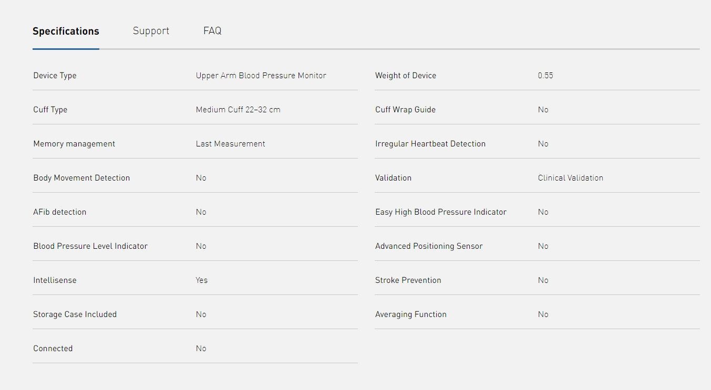Click the Yes value beside Intellisense
Viewport: 711px width, 390px height.
[x=202, y=280]
